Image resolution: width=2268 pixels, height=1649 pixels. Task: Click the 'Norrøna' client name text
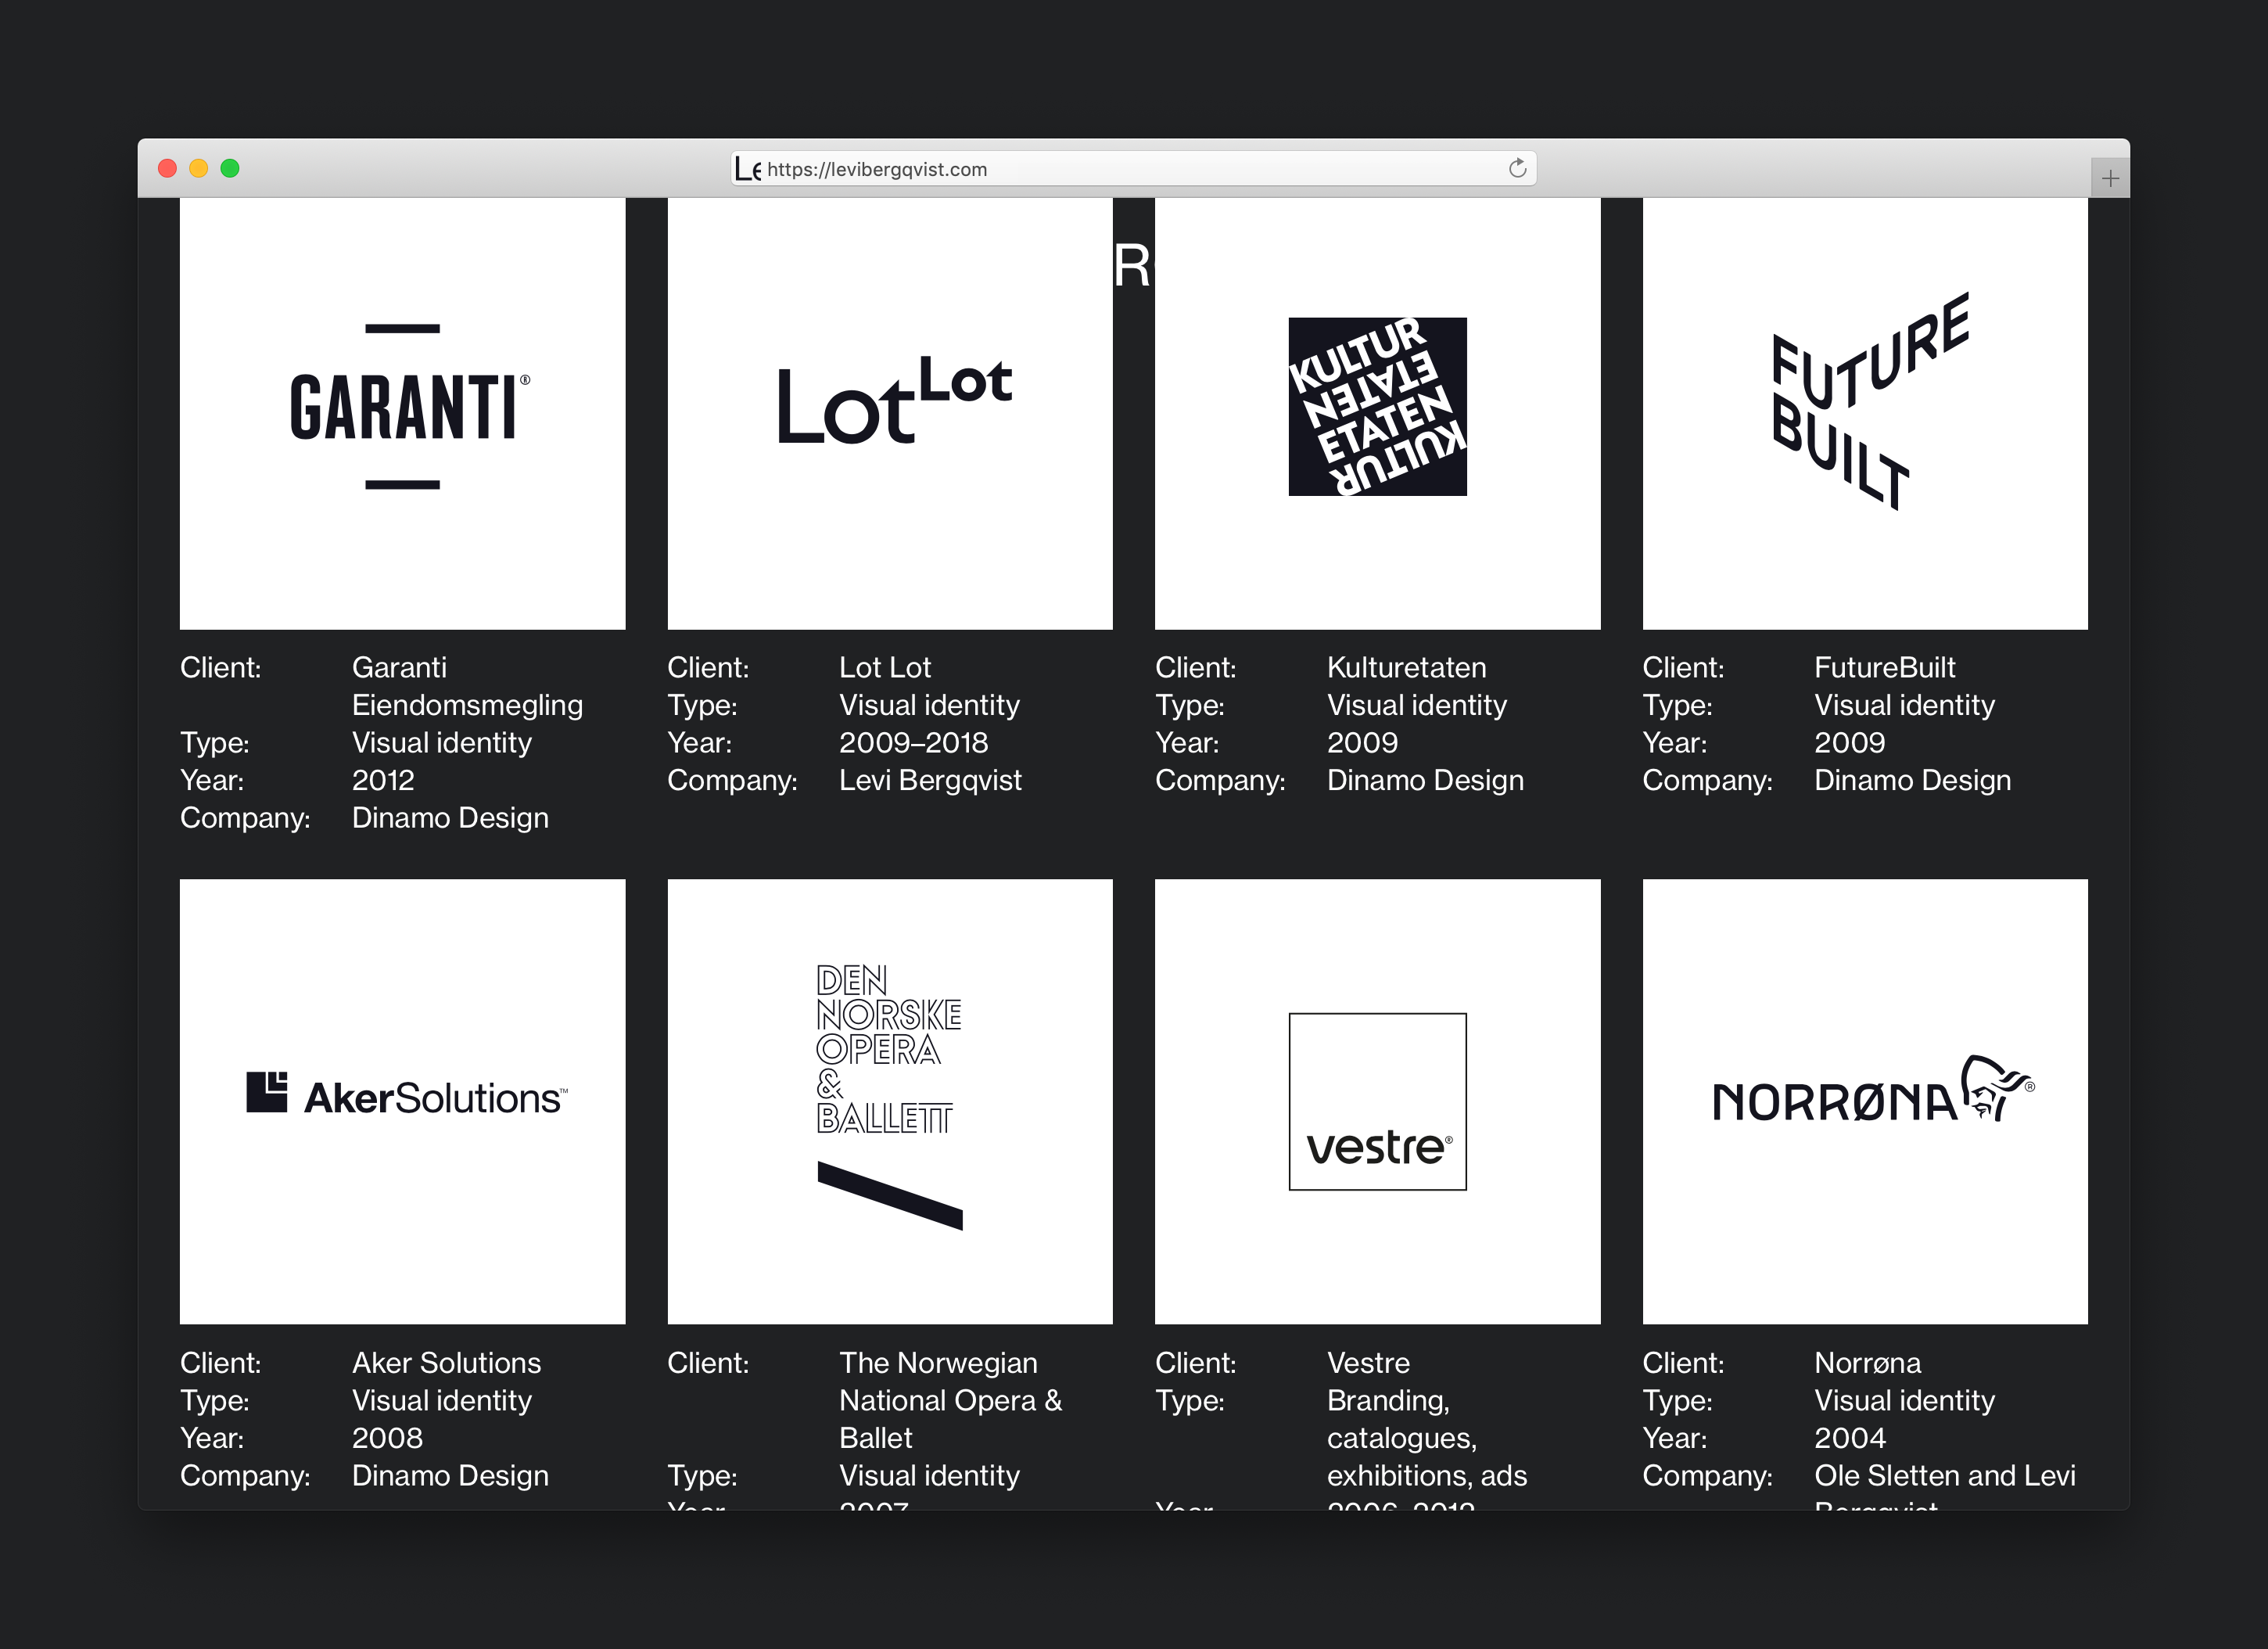click(x=1867, y=1362)
